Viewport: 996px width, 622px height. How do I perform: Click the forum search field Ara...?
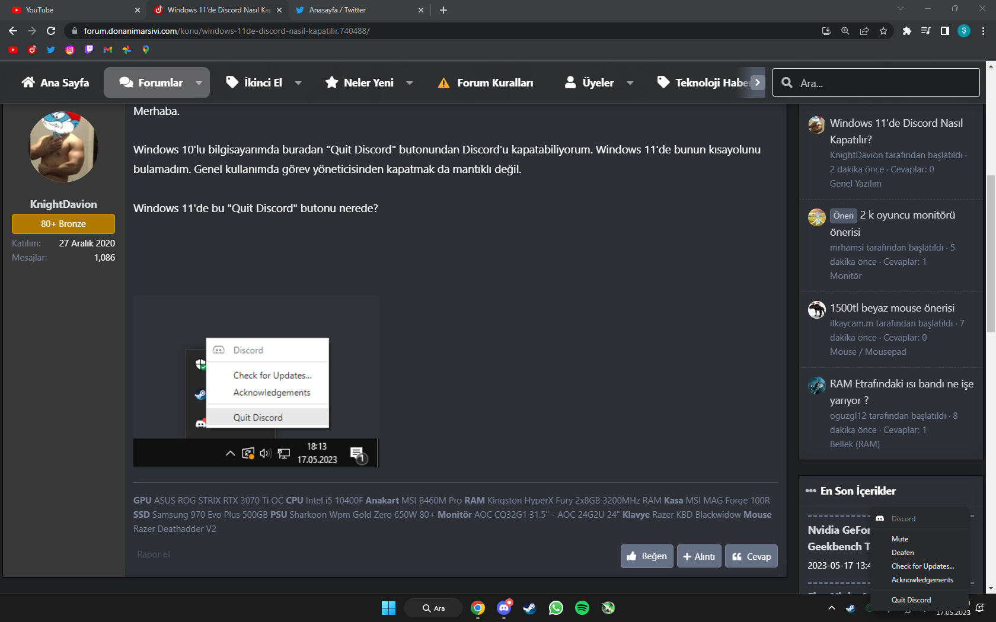876,83
